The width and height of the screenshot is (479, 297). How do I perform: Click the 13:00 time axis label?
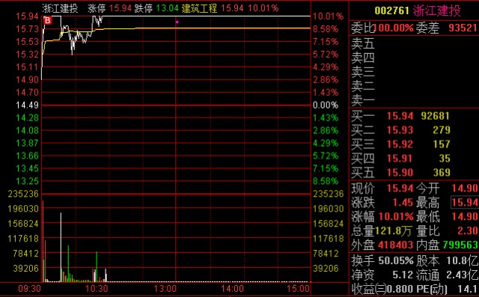click(165, 289)
